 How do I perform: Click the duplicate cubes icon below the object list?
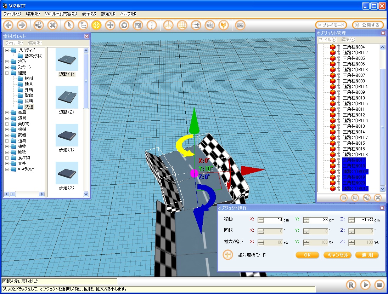(x=366, y=198)
